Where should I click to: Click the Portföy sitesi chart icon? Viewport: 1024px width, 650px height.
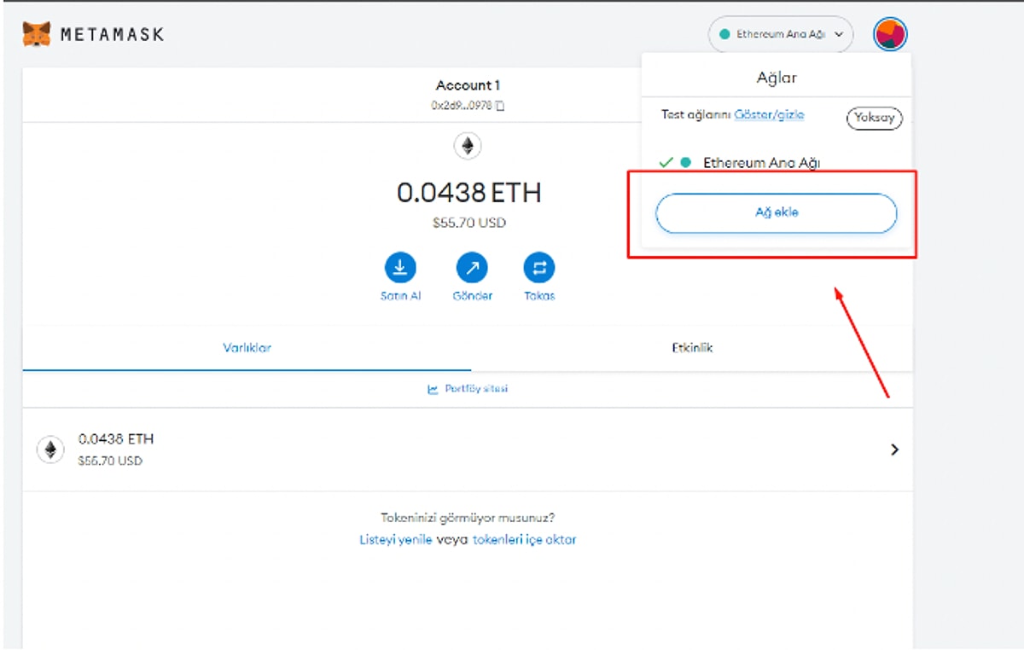coord(433,388)
